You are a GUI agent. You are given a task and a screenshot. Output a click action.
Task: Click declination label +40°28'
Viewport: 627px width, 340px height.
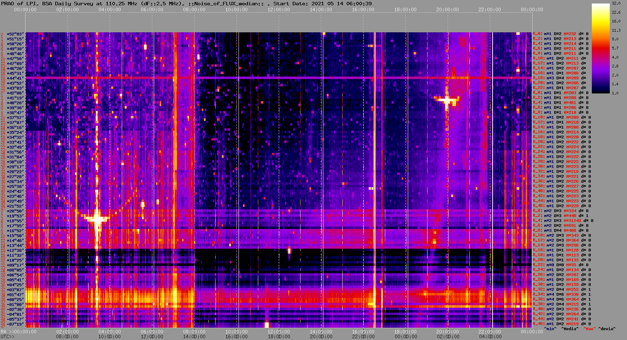15,103
